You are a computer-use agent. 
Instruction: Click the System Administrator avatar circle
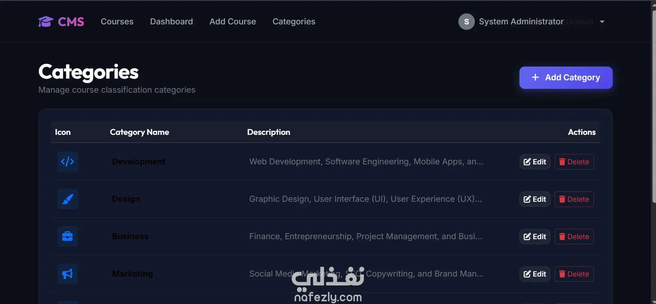click(x=467, y=22)
